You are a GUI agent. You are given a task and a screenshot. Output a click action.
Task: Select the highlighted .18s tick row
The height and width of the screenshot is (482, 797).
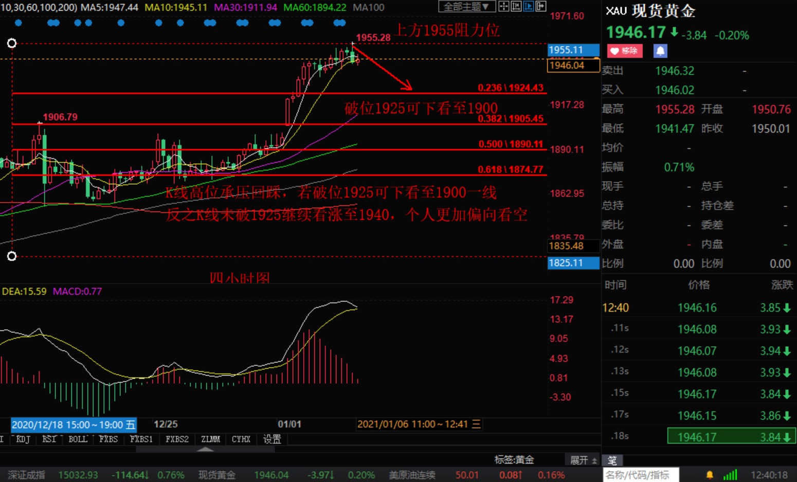click(699, 436)
